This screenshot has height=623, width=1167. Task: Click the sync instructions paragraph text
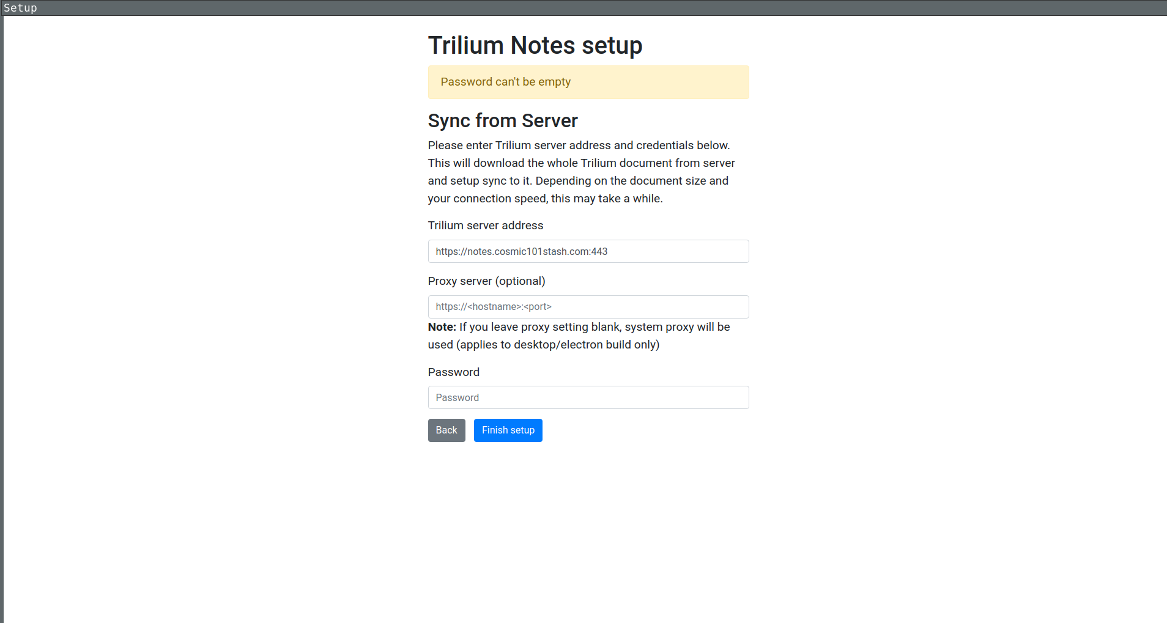[x=580, y=171]
